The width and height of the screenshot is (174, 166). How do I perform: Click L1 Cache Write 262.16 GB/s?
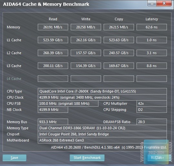point(86,40)
